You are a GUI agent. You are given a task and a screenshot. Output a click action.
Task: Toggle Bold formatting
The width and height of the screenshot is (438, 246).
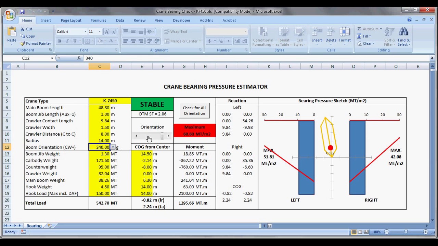tap(60, 41)
